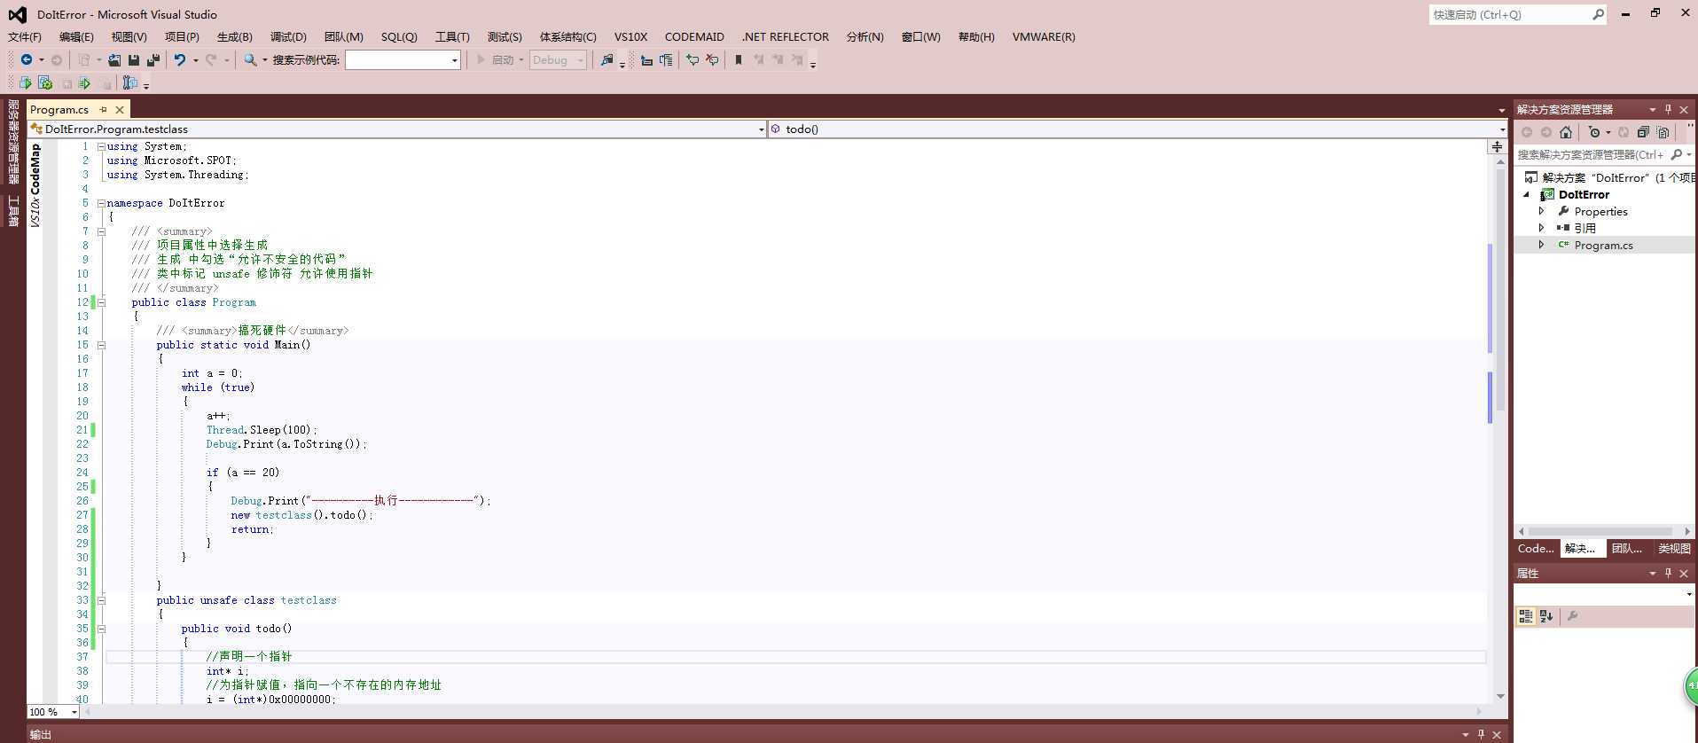Click the build-with-gears icon in the second toolbar row
Screen dimensions: 1698x743
click(45, 82)
